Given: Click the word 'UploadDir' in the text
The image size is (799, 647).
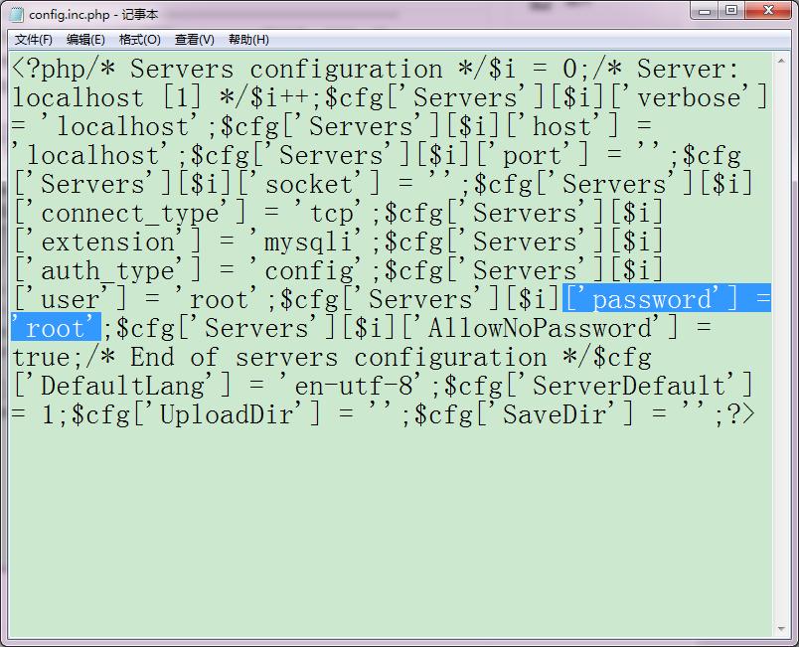Looking at the screenshot, I should tap(227, 414).
